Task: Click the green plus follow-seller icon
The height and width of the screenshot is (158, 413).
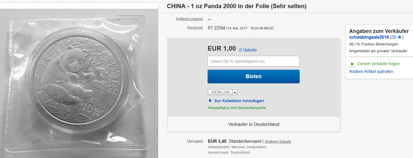Action: (x=352, y=64)
